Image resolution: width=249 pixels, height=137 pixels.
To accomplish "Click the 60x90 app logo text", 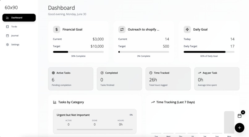I will (11, 7).
